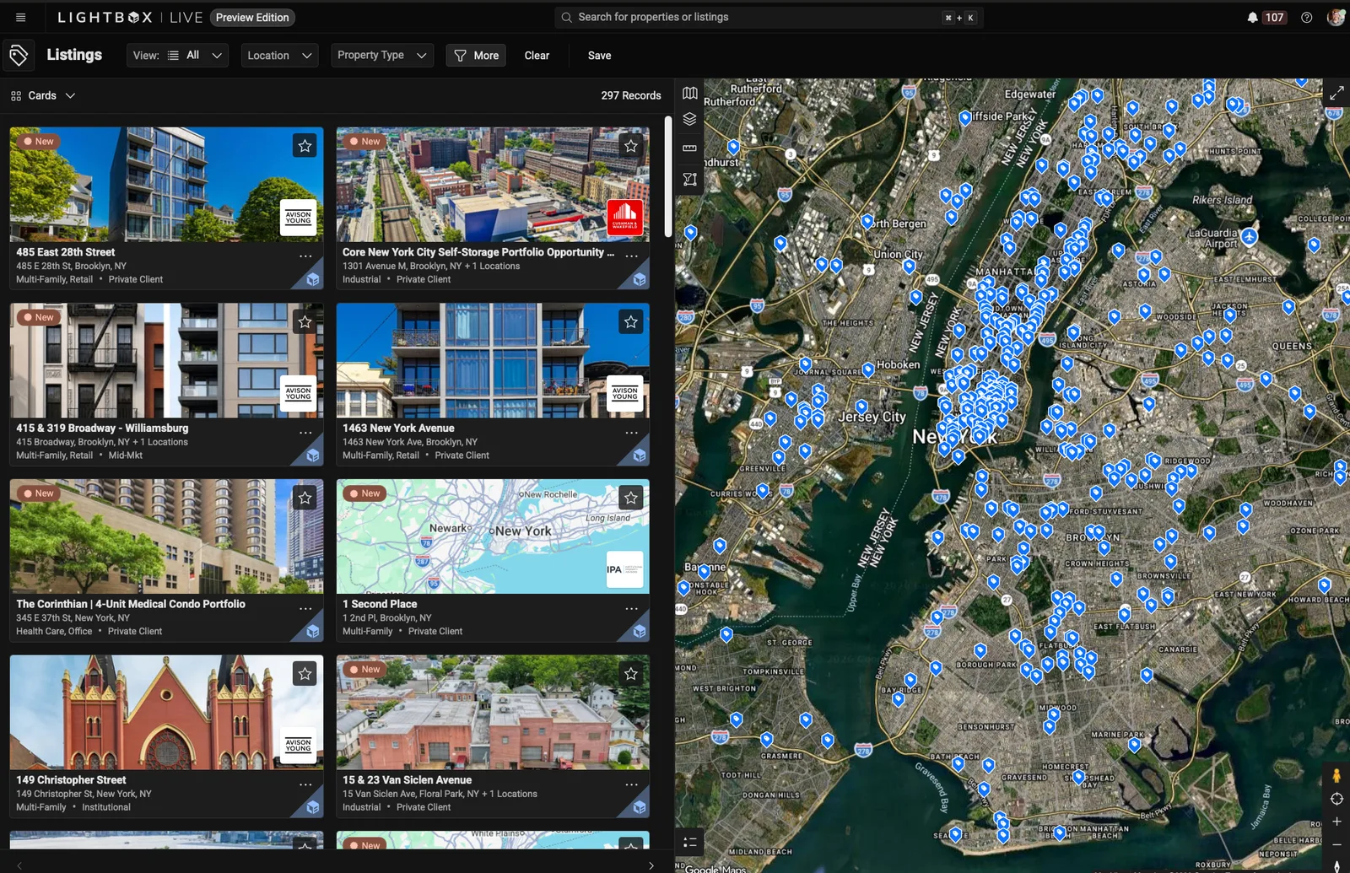Toggle the map view icon
Viewport: 1350px width, 873px height.
690,93
